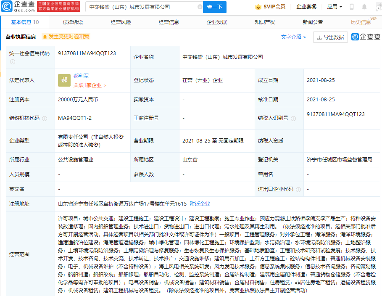The image size is (382, 296).
Task: Clear the search box with the X icon
Action: pyautogui.click(x=199, y=7)
